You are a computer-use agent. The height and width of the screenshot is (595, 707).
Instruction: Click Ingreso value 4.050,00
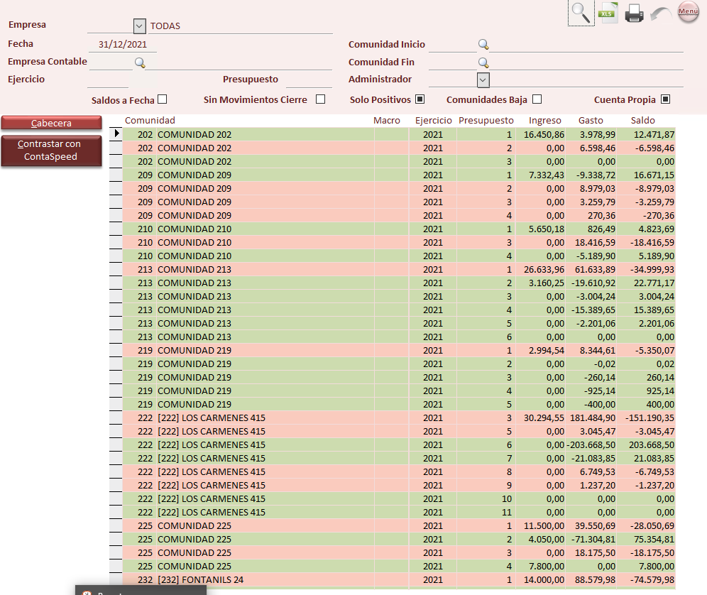(x=546, y=540)
